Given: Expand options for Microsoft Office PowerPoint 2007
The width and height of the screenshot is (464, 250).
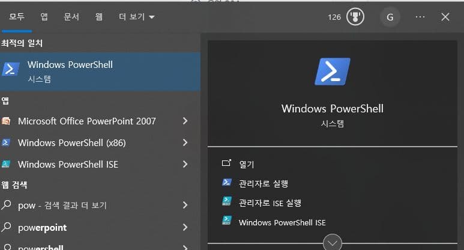Looking at the screenshot, I should click(x=185, y=121).
